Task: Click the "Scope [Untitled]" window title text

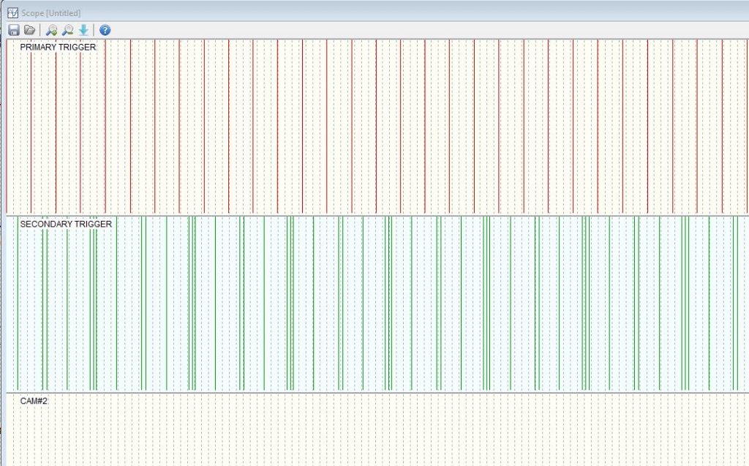Action: pos(51,13)
